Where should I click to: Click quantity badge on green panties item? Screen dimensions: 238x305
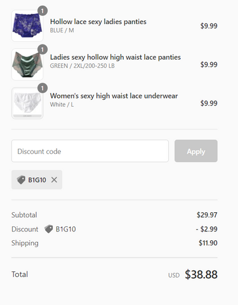[43, 50]
